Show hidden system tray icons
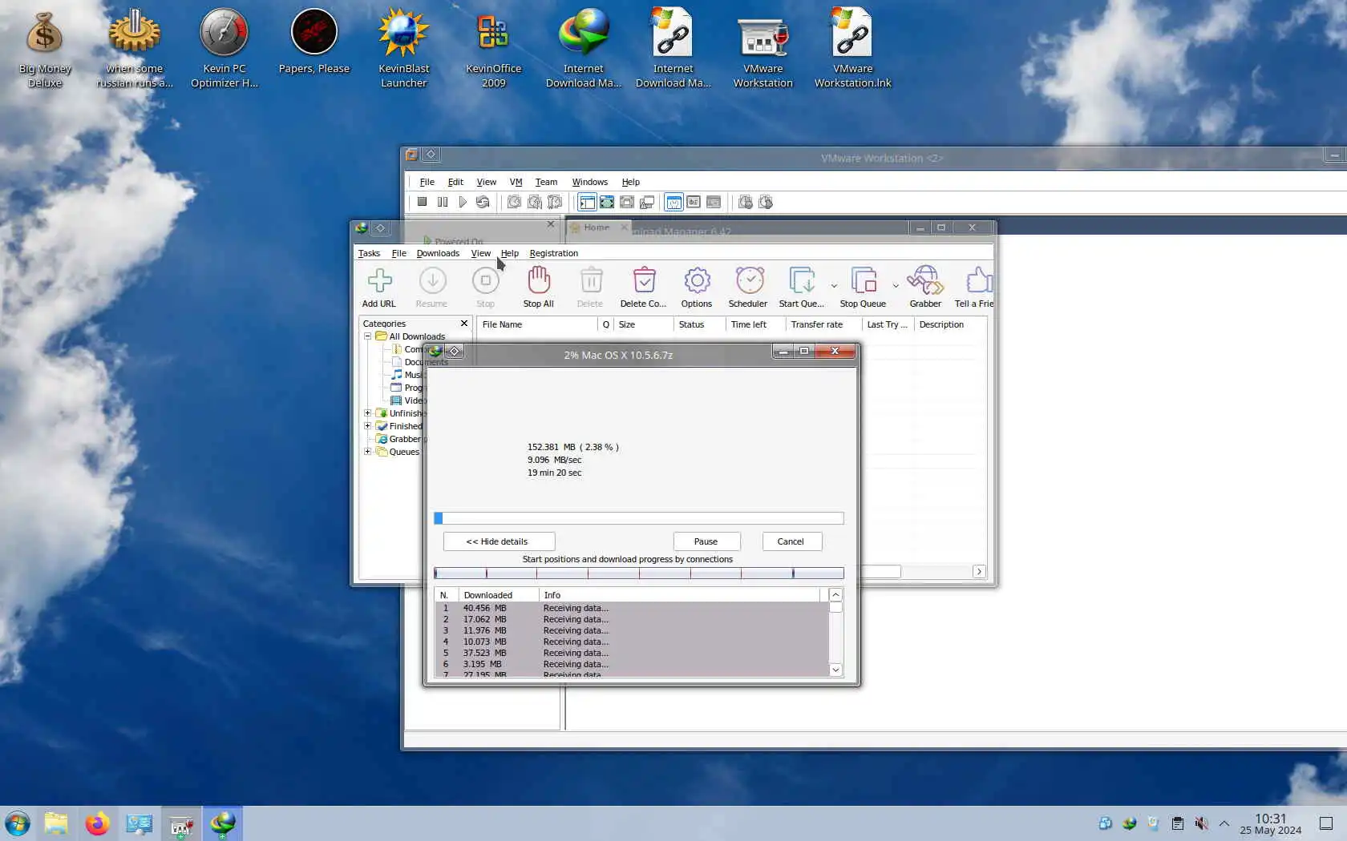 pos(1224,823)
